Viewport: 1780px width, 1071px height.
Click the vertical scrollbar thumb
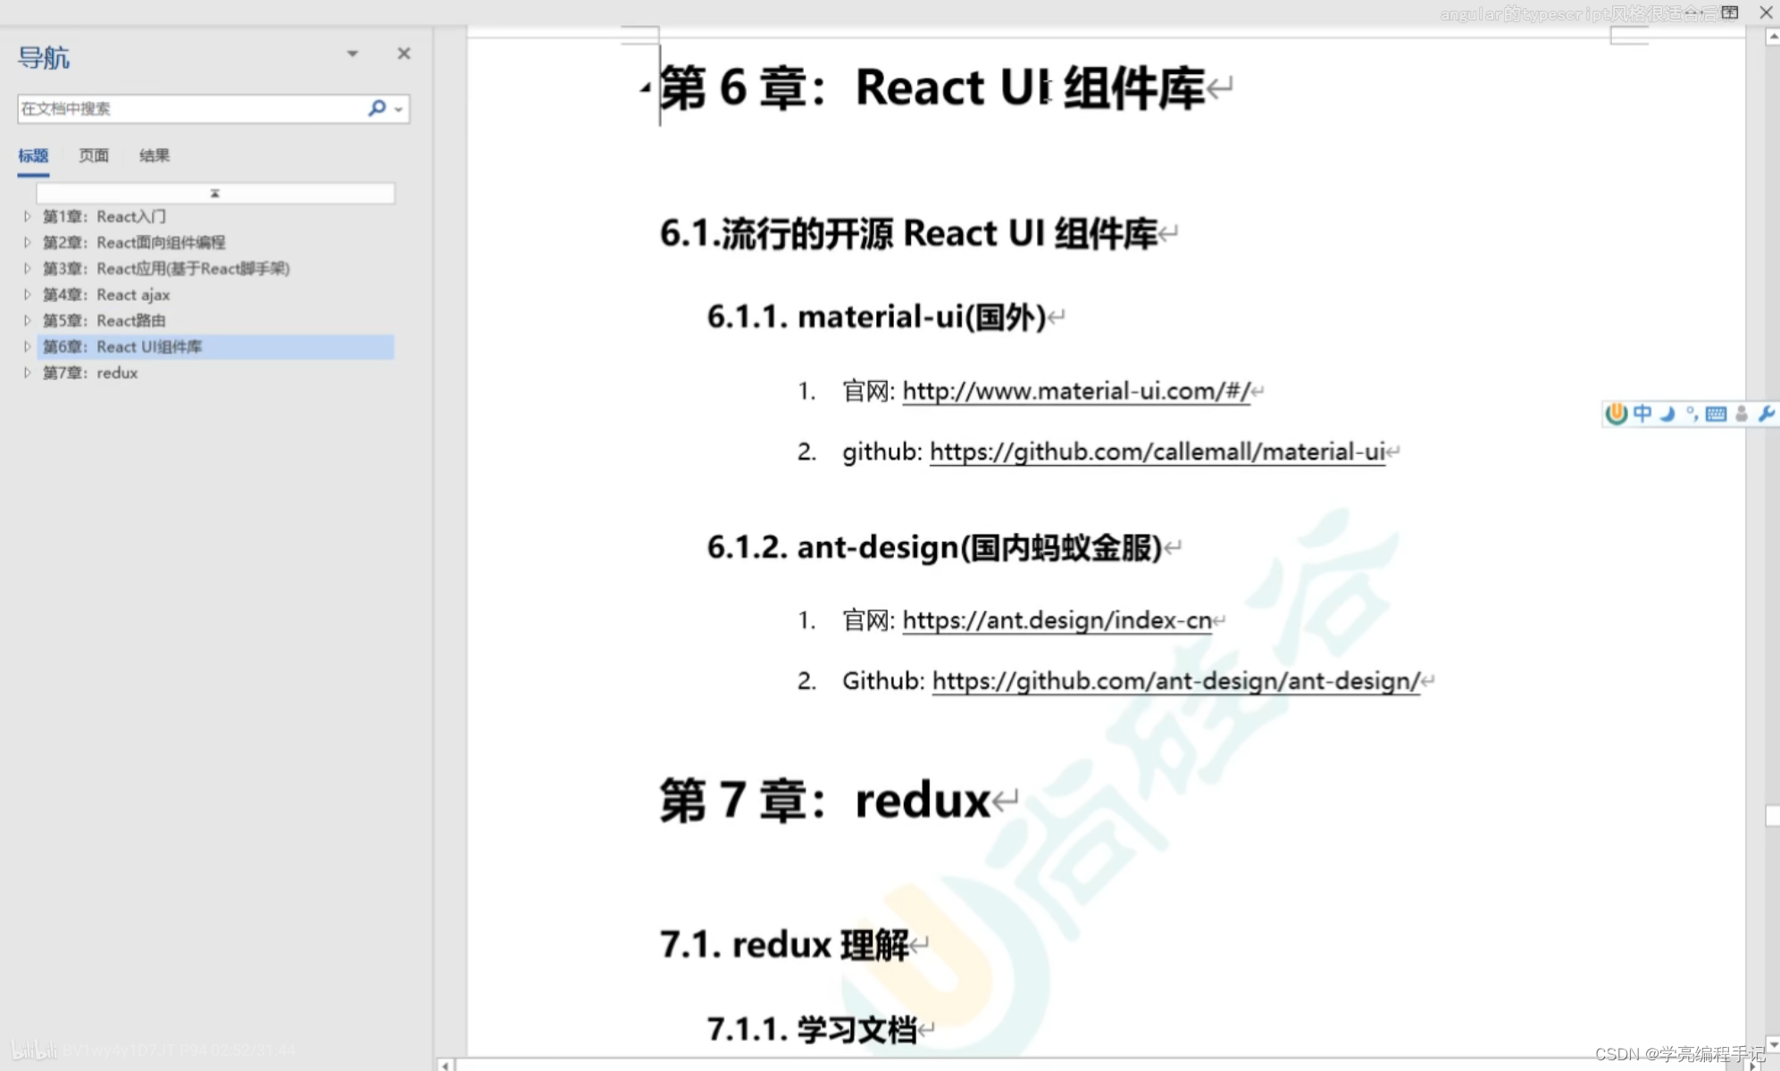[1772, 817]
